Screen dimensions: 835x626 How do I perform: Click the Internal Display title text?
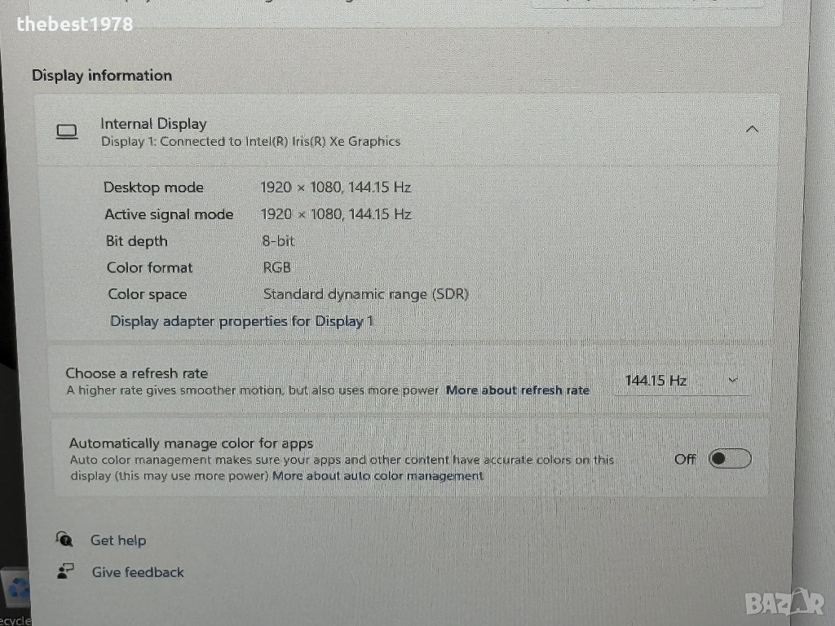point(153,124)
